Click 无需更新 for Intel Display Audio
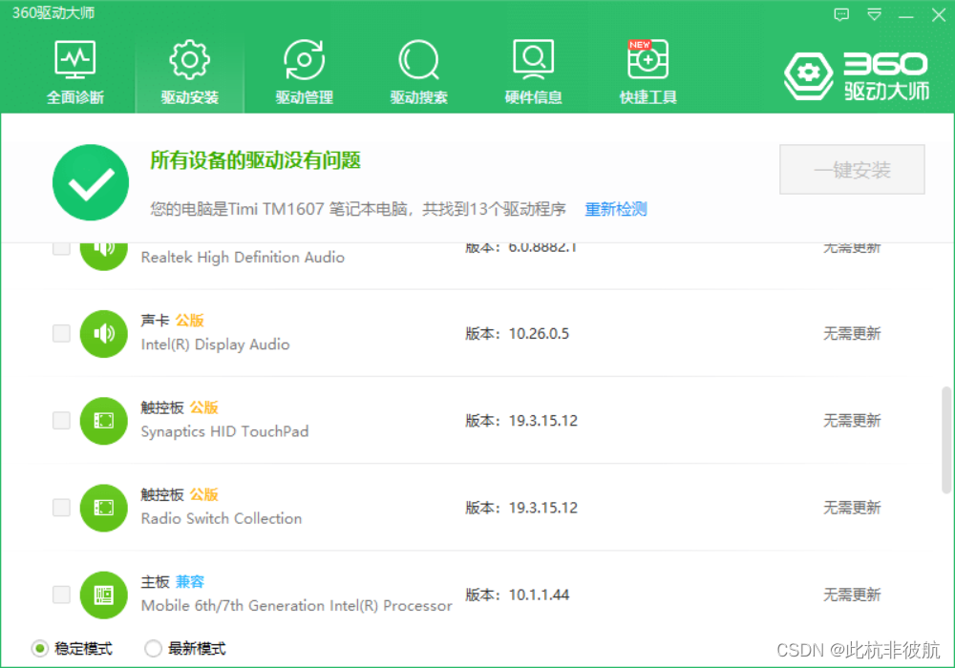This screenshot has width=955, height=668. pyautogui.click(x=852, y=333)
